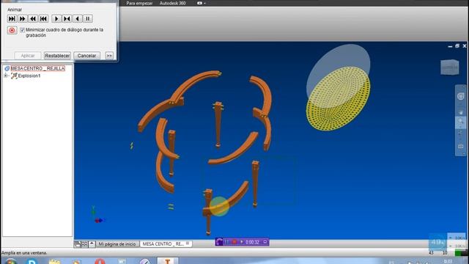Image resolution: width=469 pixels, height=264 pixels.
Task: Open the Opera browser from the taskbar
Action: click(x=100, y=261)
